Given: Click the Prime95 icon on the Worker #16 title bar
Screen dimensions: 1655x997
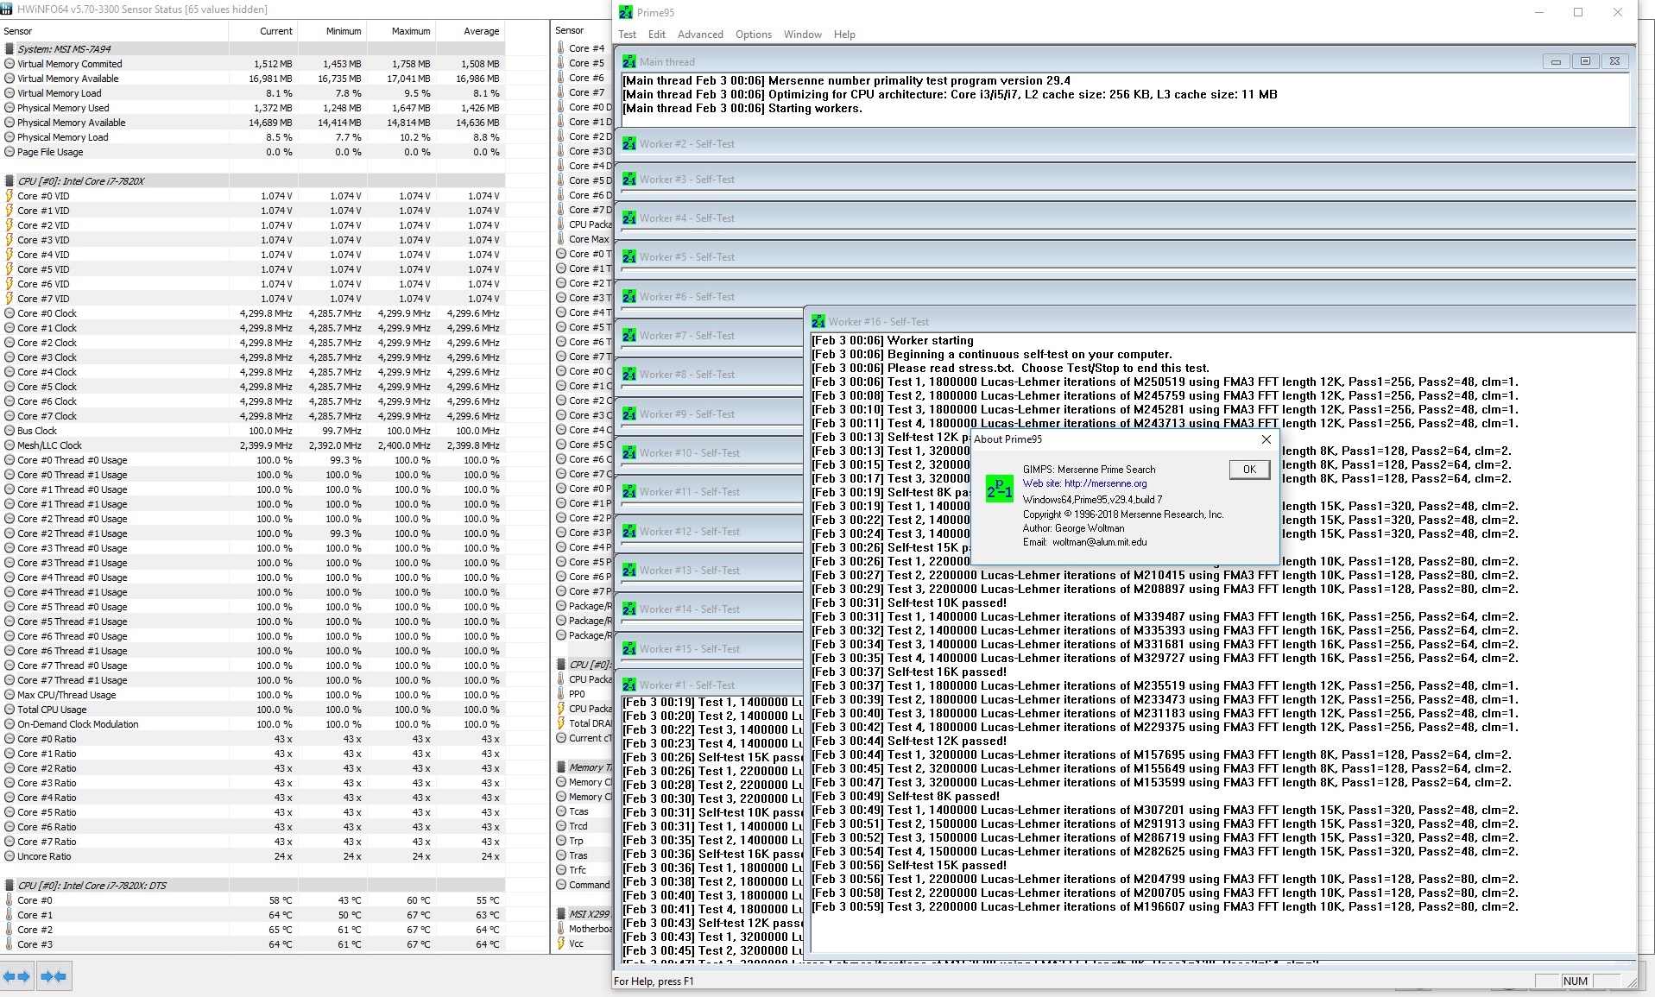Looking at the screenshot, I should tap(818, 322).
